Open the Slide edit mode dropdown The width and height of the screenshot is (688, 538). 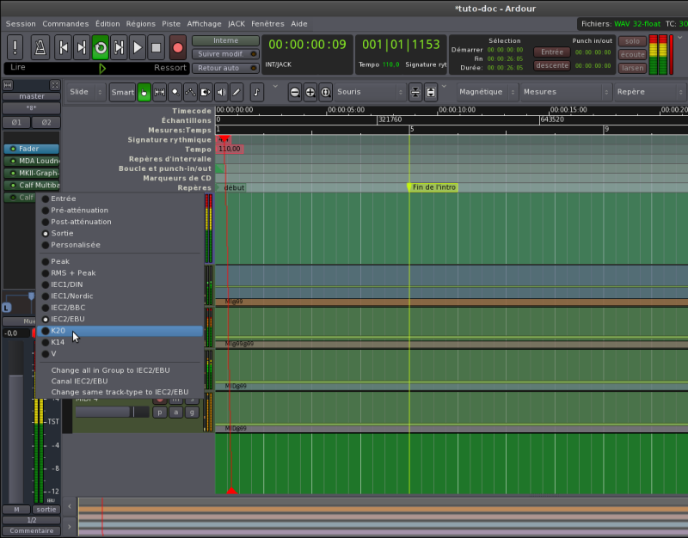86,92
